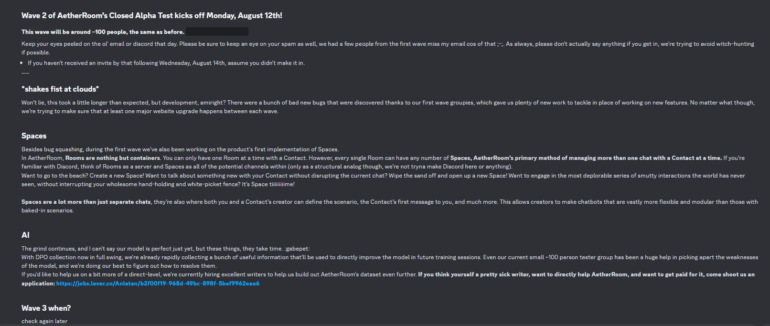Click the "check again later" text
This screenshot has height=326, width=770.
click(x=44, y=321)
